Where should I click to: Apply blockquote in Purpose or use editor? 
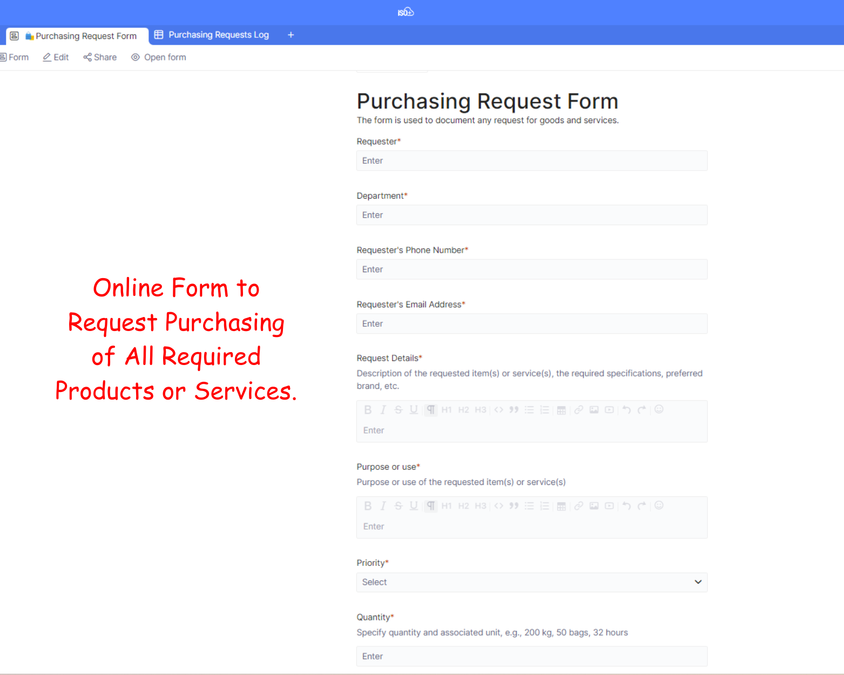514,506
